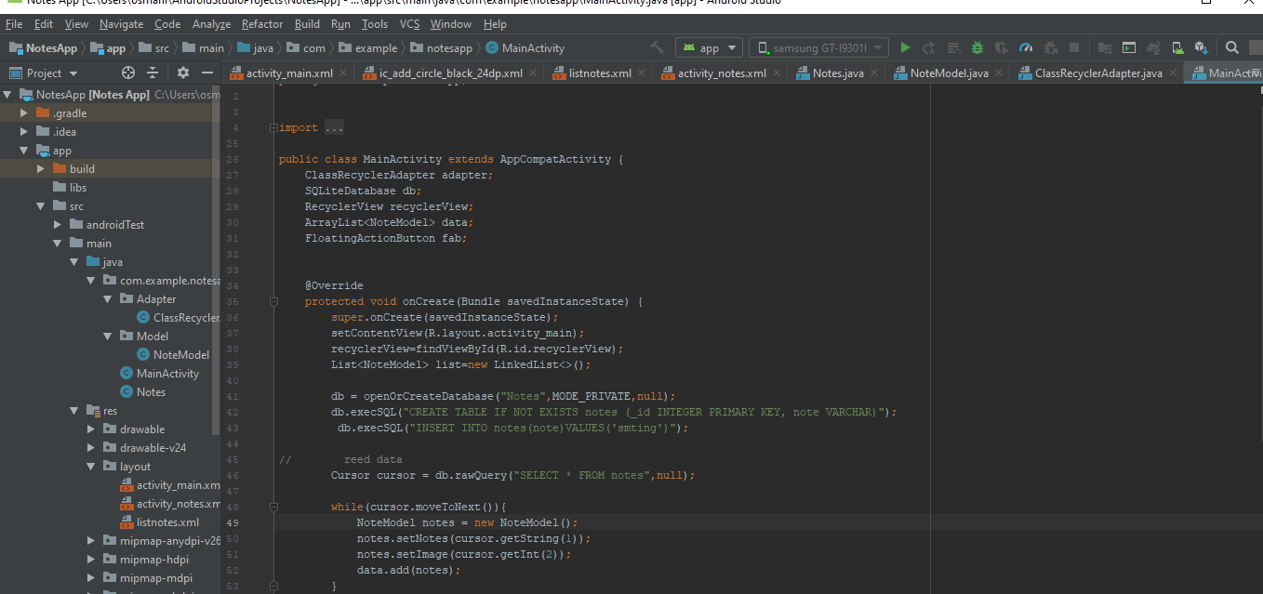The height and width of the screenshot is (594, 1263).
Task: Start debugging with the green bug icon
Action: click(977, 47)
